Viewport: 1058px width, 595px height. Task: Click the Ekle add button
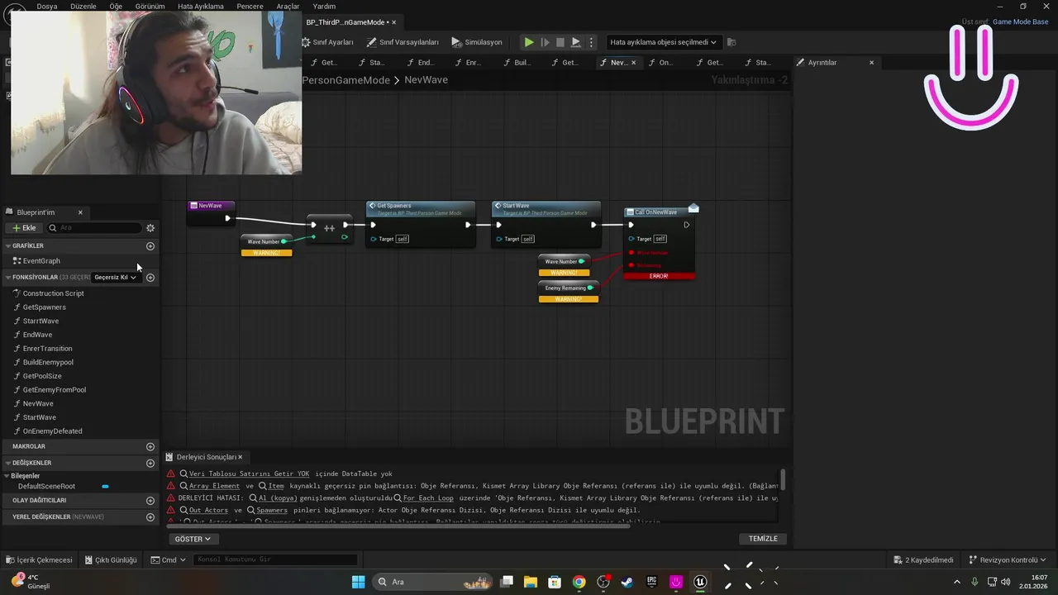24,228
